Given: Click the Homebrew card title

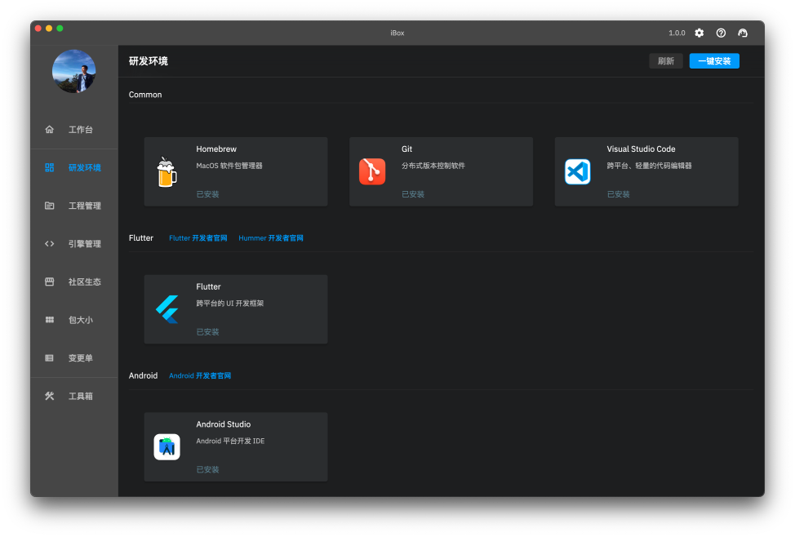Looking at the screenshot, I should point(216,149).
